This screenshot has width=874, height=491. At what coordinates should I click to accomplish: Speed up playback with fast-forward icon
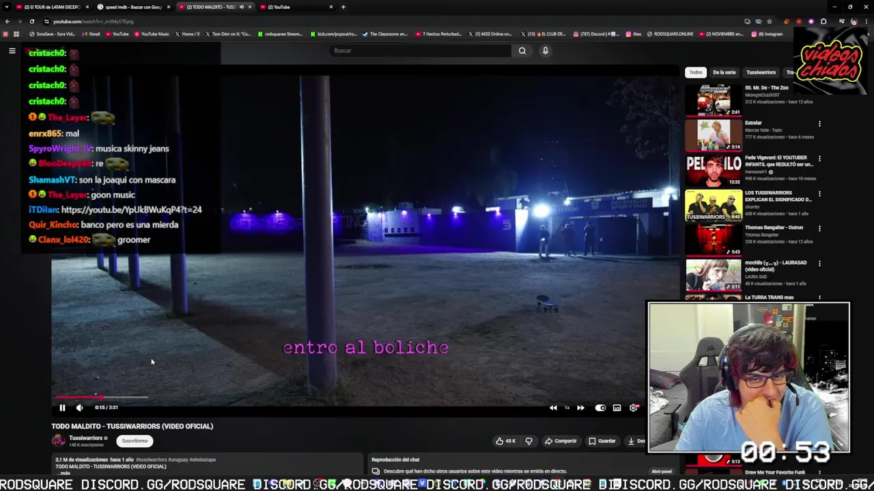point(580,408)
